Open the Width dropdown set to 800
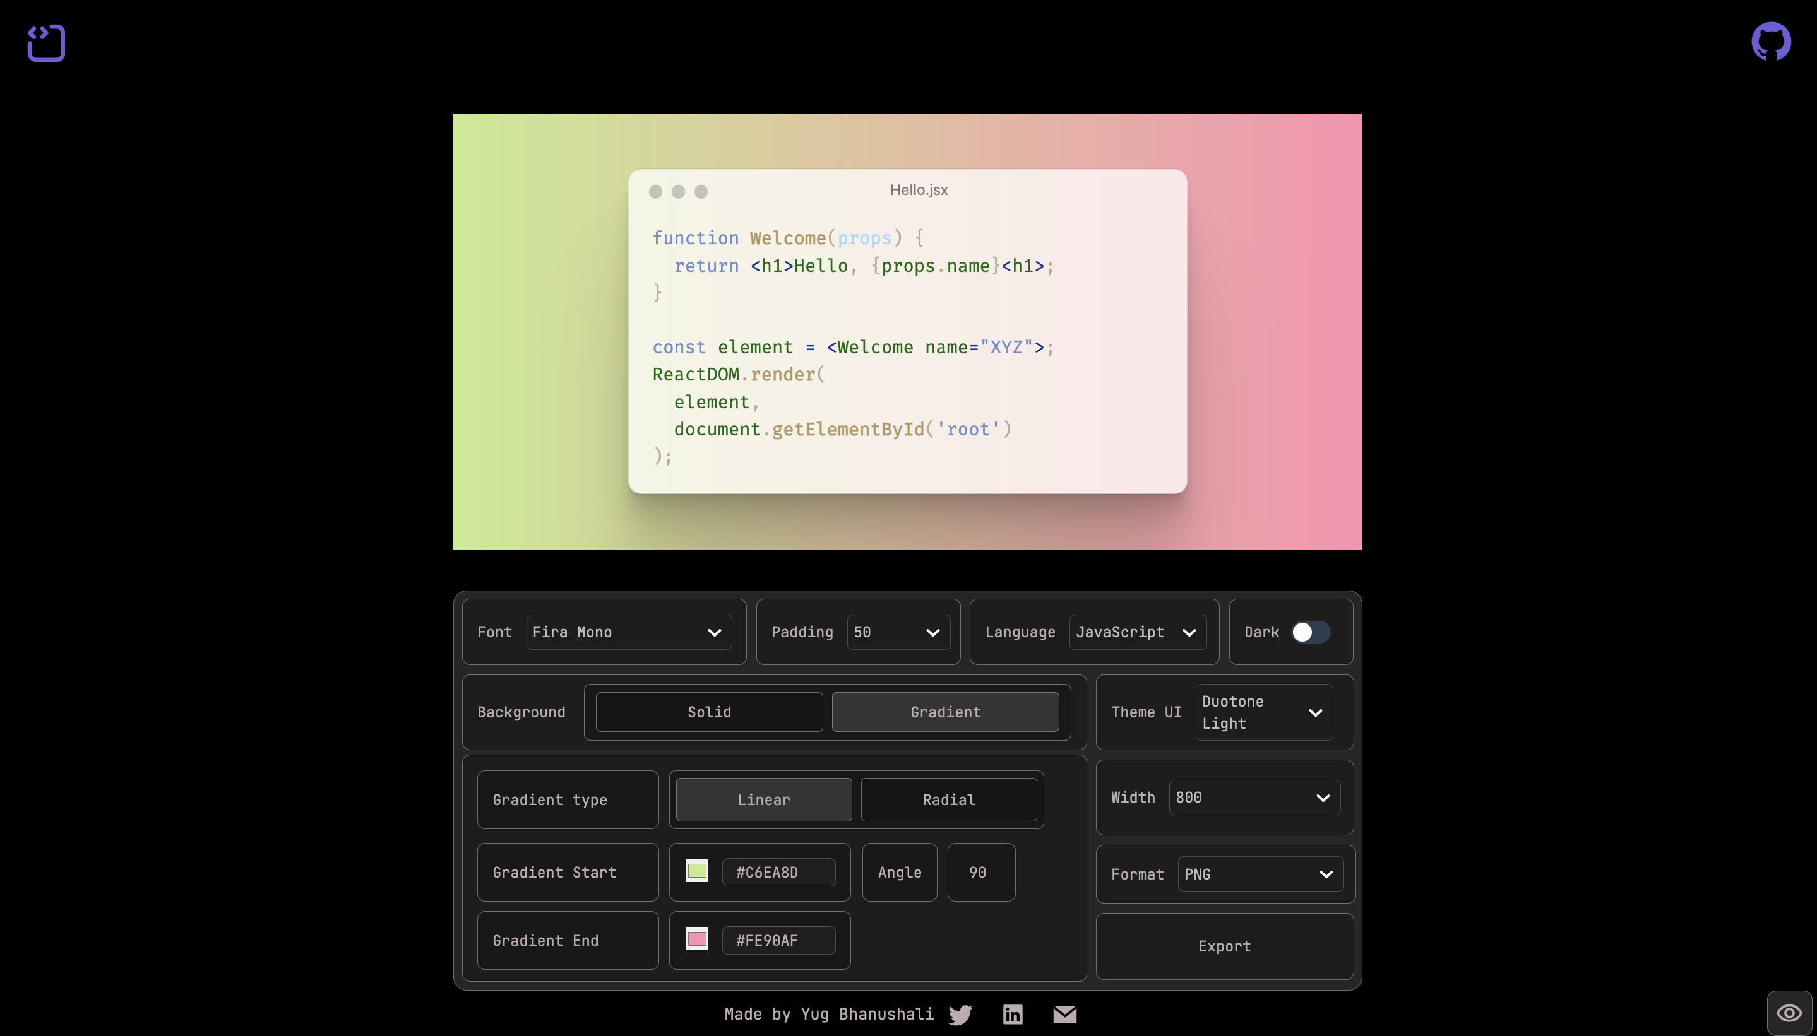 coord(1254,798)
